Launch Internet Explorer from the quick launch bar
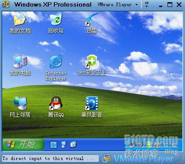Viewport: 185px width, 164px height. coord(53,145)
